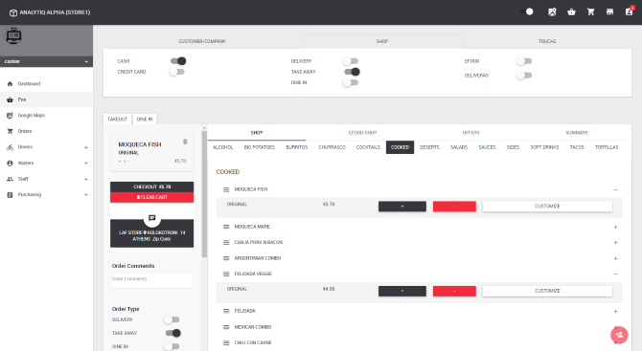Click the order message chat icon

[x=152, y=218]
